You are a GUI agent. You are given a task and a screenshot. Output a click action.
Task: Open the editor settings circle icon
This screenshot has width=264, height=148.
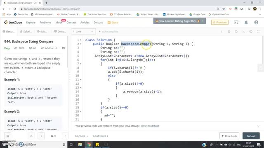pos(251,32)
